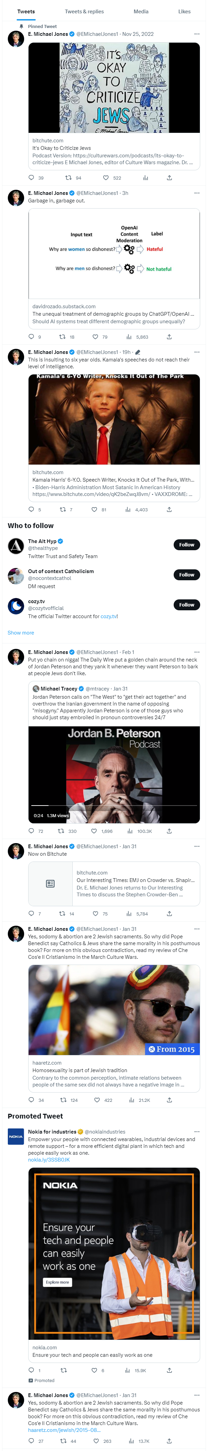View analytics of the pinned tweet
Screen dimensions: 208x1451
coord(145,177)
